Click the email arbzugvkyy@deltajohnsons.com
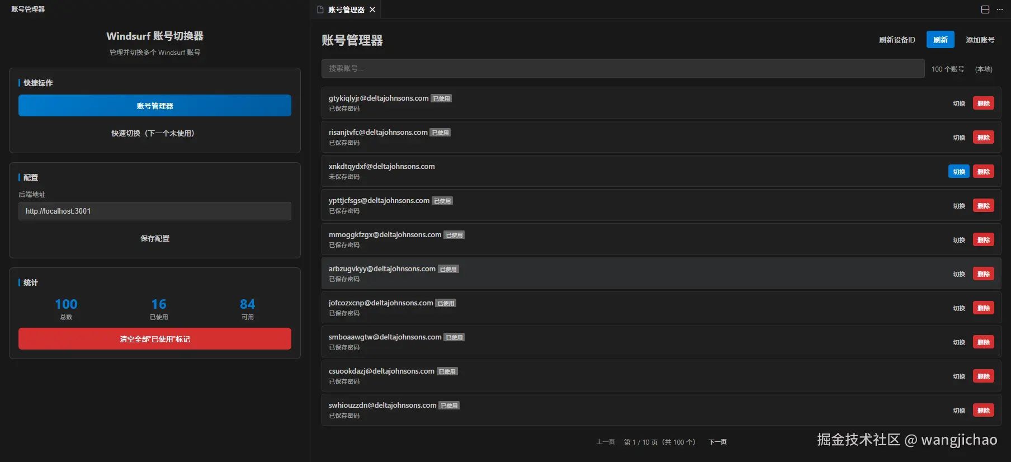The image size is (1011, 462). [x=382, y=268]
